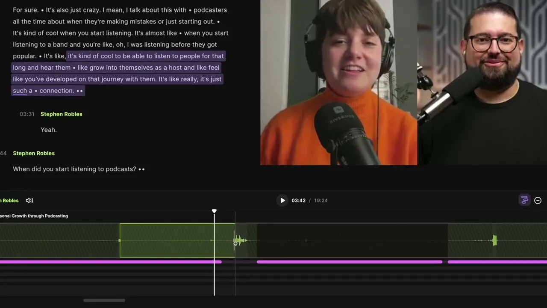Mute the Stephen Robles track speaker icon
The image size is (547, 308).
click(29, 200)
